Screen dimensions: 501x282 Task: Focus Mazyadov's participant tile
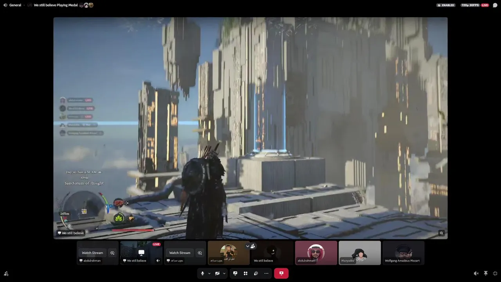pos(360,253)
